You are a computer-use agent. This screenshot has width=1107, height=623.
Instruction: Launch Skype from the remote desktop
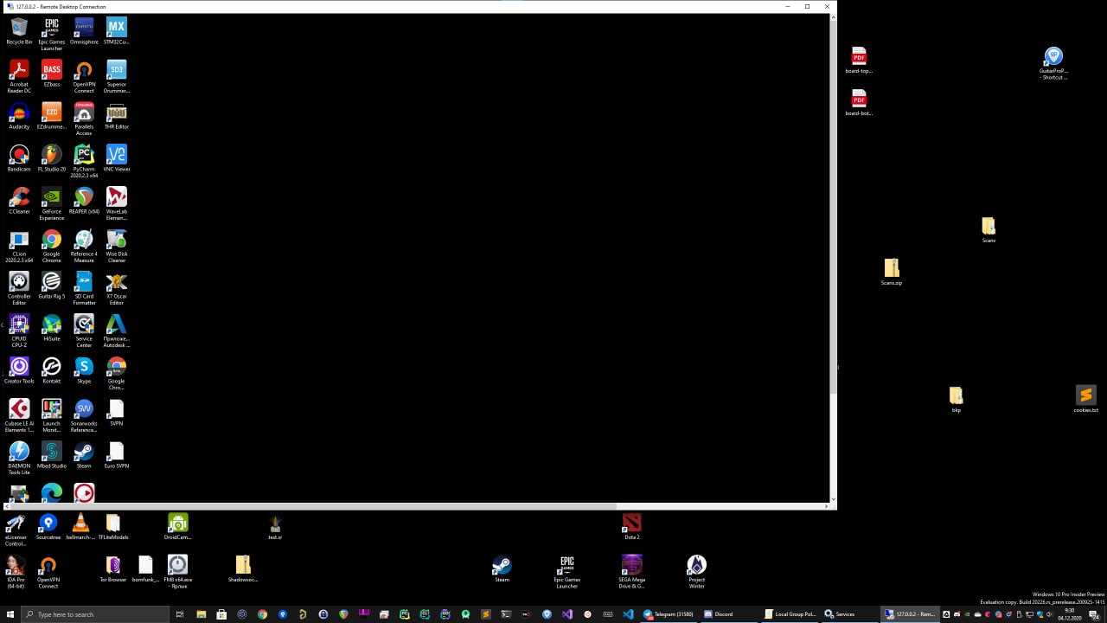click(x=84, y=369)
